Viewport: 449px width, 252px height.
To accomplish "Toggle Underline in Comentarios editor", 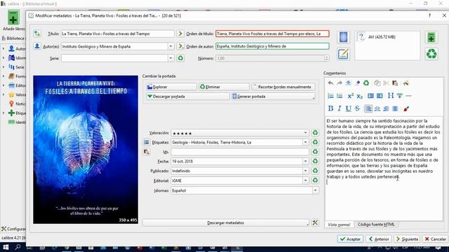I will [x=348, y=108].
